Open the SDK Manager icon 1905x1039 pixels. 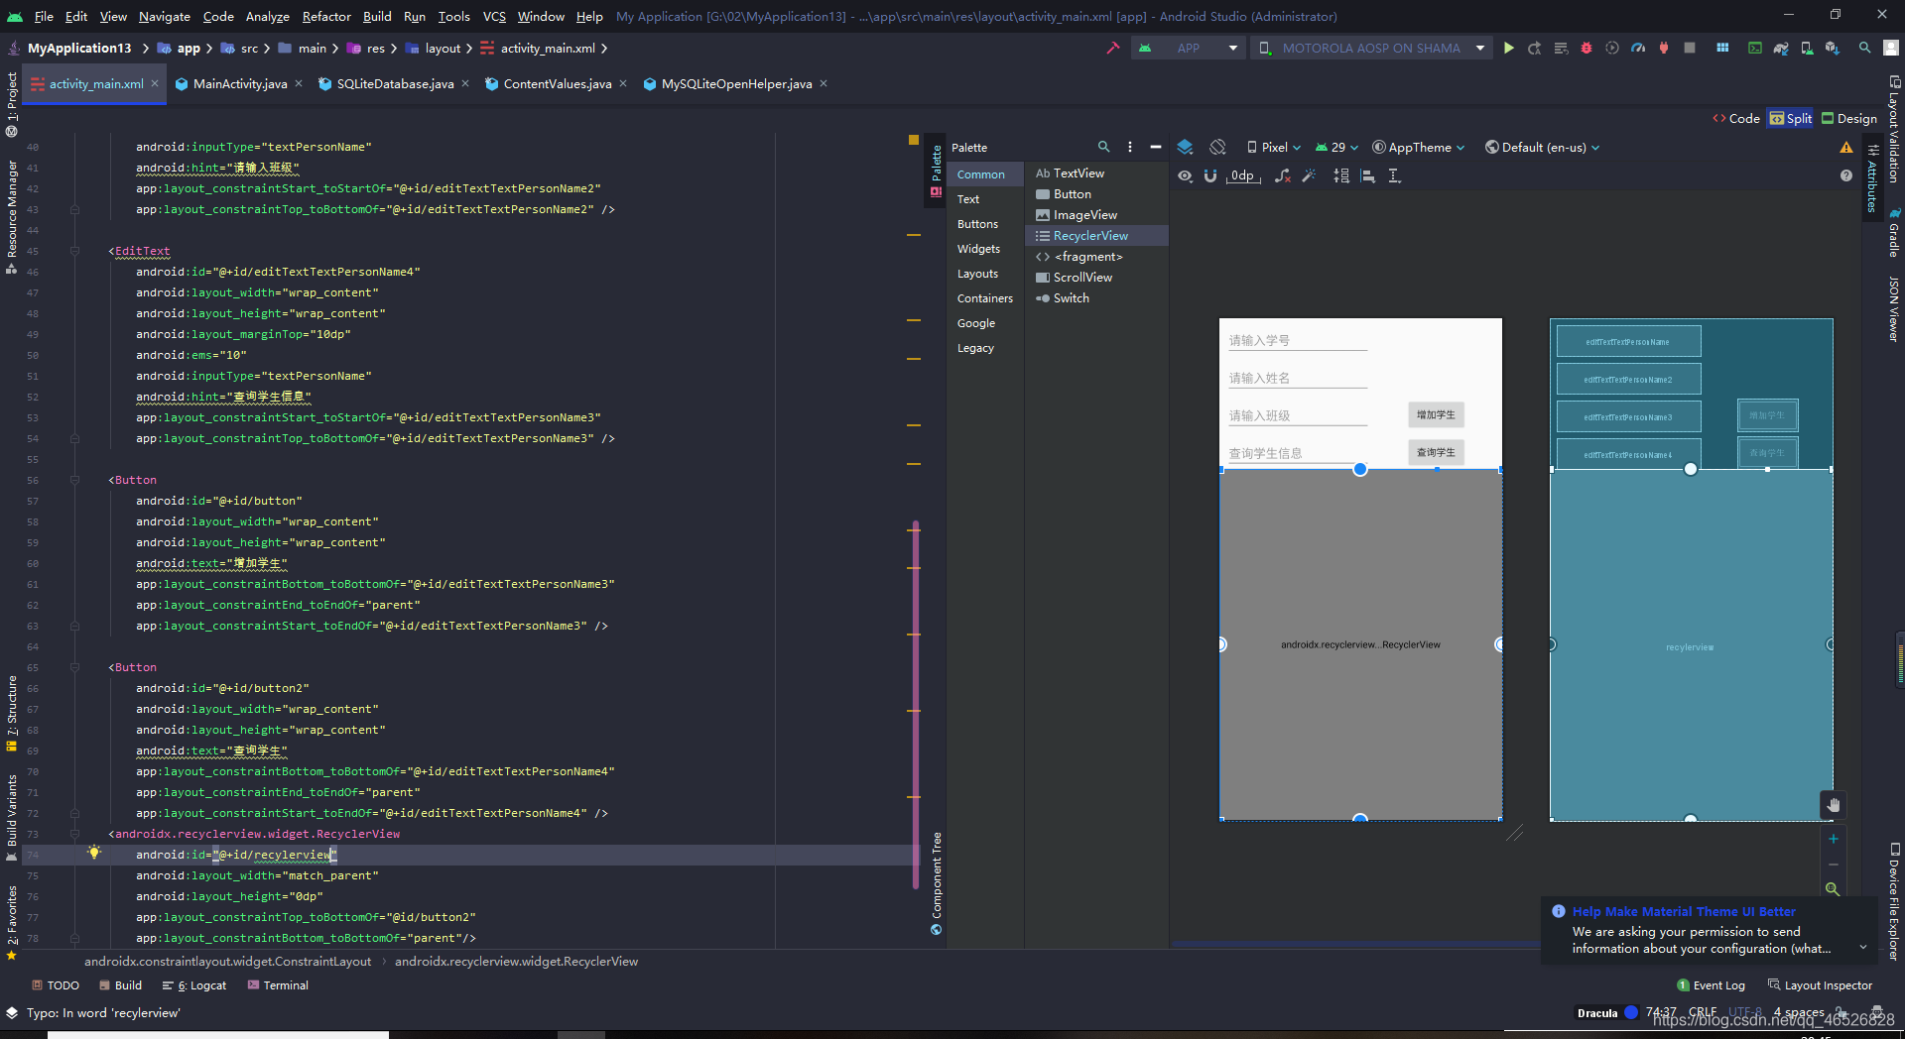click(x=1833, y=48)
